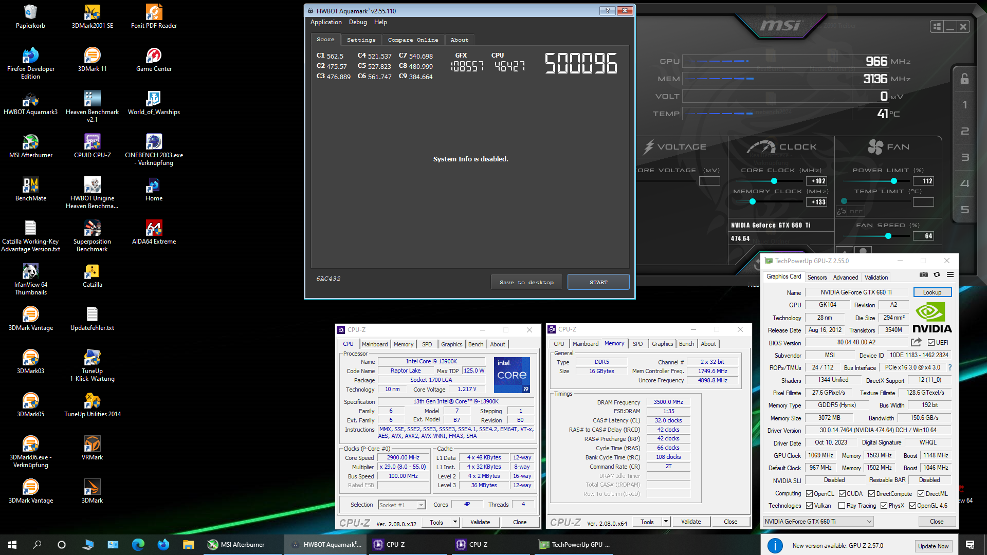987x555 pixels.
Task: Expand the Tools dropdown arrow in left CPU-Z
Action: click(455, 522)
